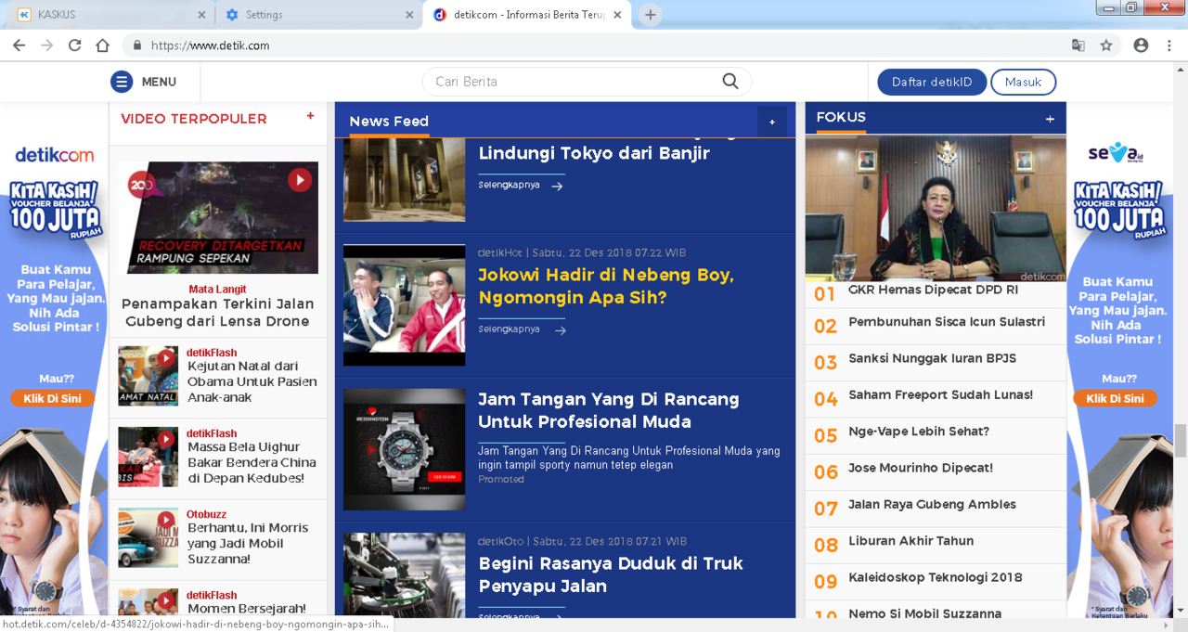The image size is (1188, 632).
Task: Click Jokowi Nebeng Boy thumbnail
Action: (x=404, y=305)
